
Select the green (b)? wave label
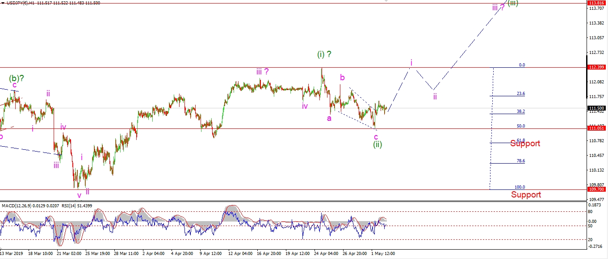pyautogui.click(x=17, y=78)
